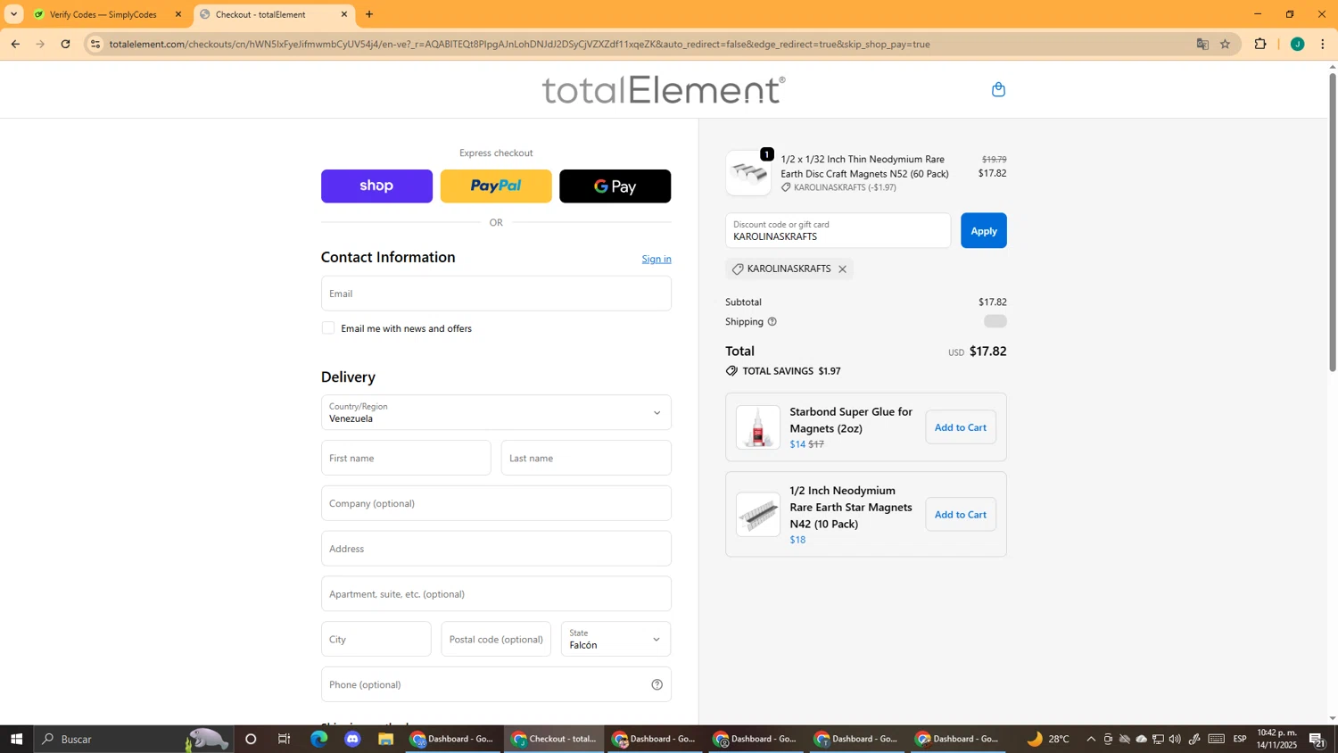The width and height of the screenshot is (1338, 753).
Task: Open the Windows Start menu
Action: [16, 739]
